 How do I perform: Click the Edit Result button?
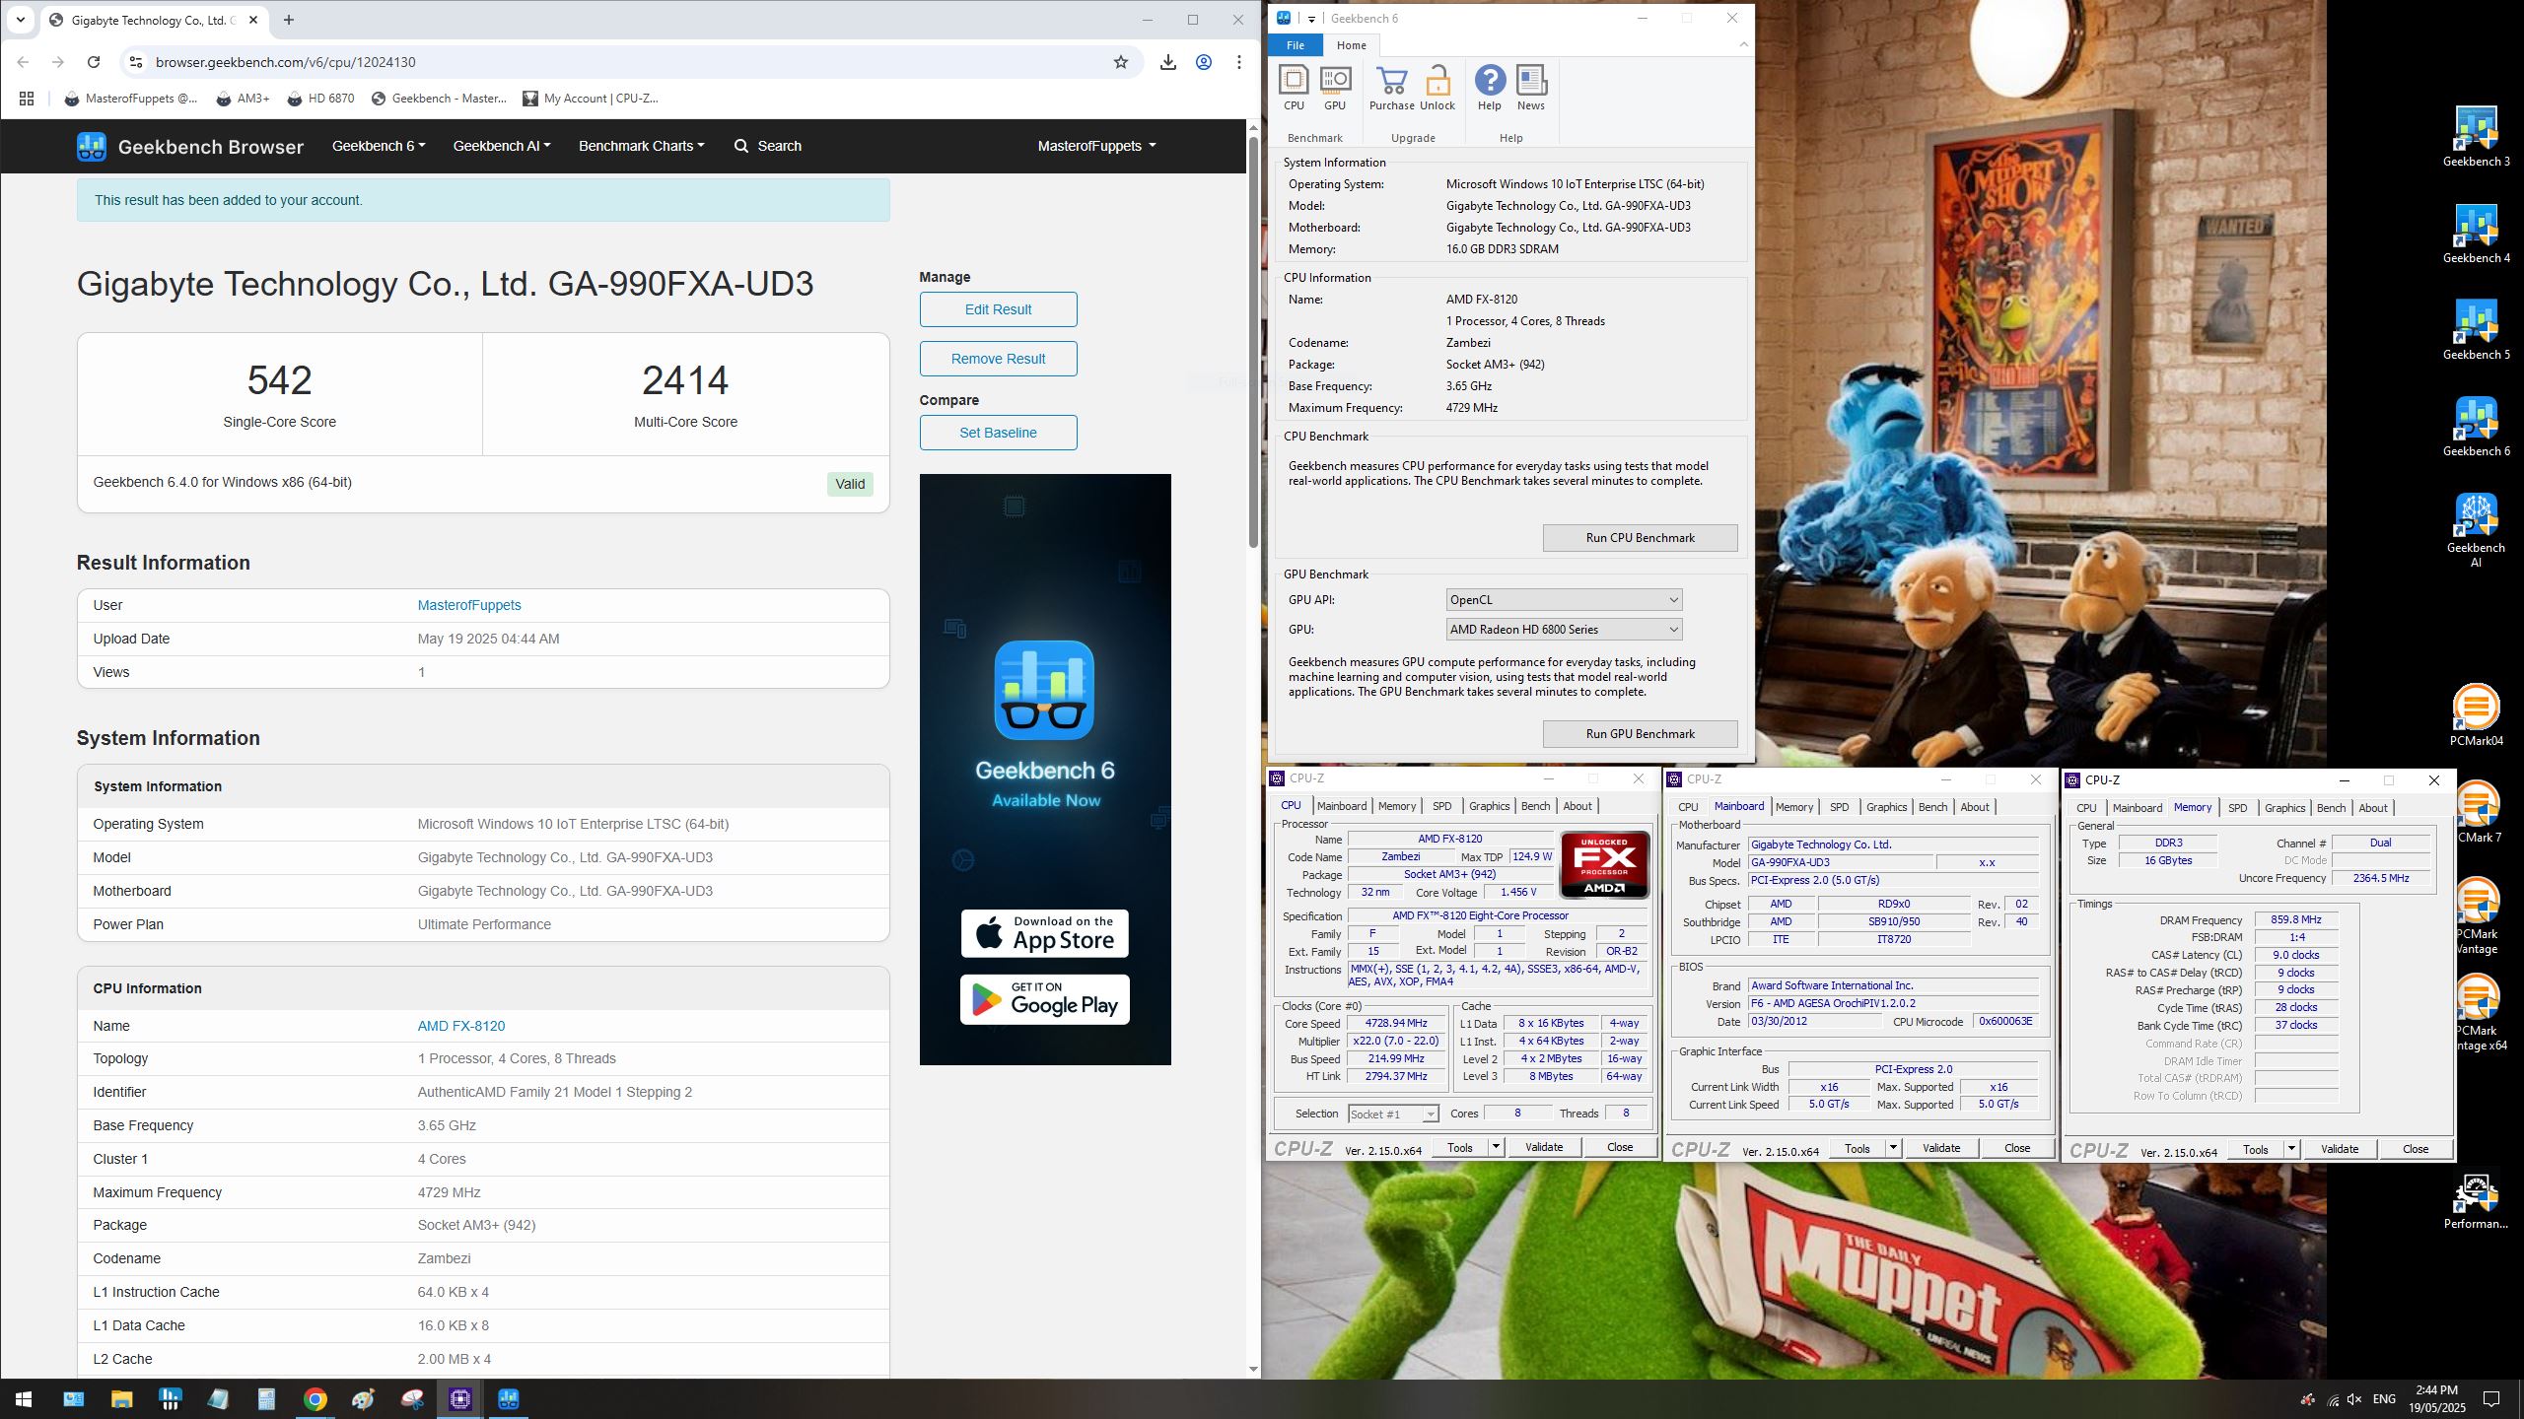click(x=998, y=309)
